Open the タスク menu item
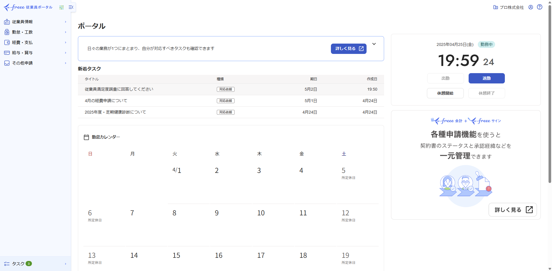 (x=18, y=264)
